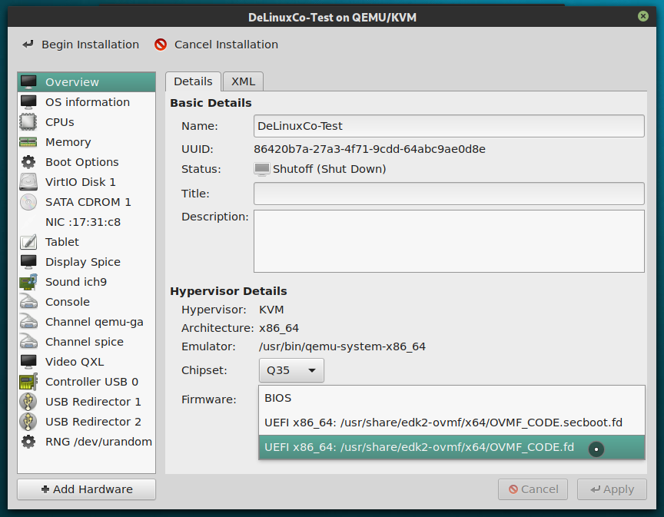Click inside the Title input field
664x517 pixels.
pos(448,193)
